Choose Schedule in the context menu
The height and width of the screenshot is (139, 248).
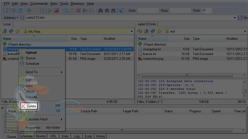[x=42, y=64]
